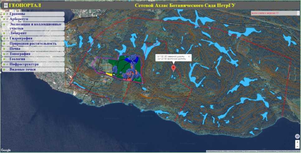The height and width of the screenshot is (153, 301).
Task: Expand Экспозиции и коллекционные участки group
Action: click(x=4, y=25)
